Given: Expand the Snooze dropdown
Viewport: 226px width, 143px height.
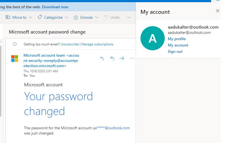Looking at the screenshot, I should coord(86,17).
